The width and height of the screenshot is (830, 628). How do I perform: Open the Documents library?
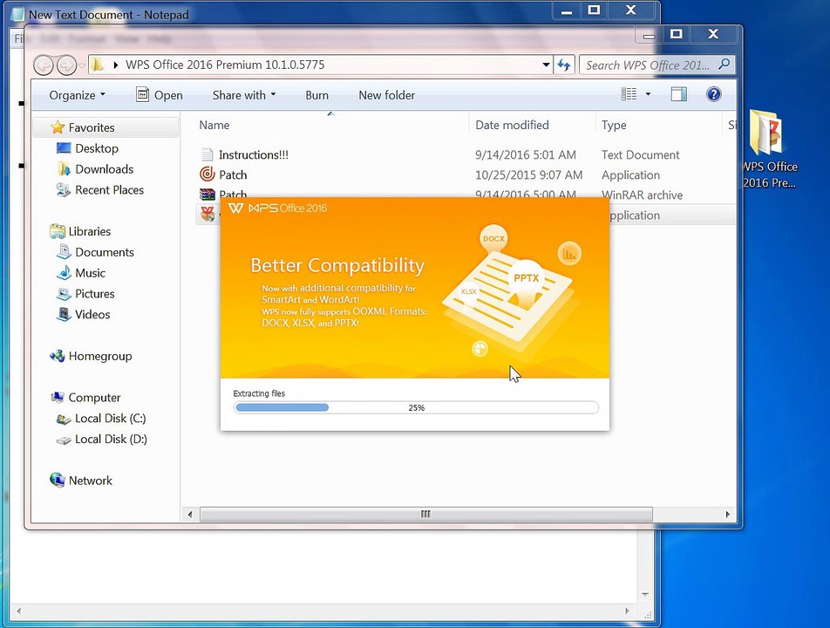[105, 252]
